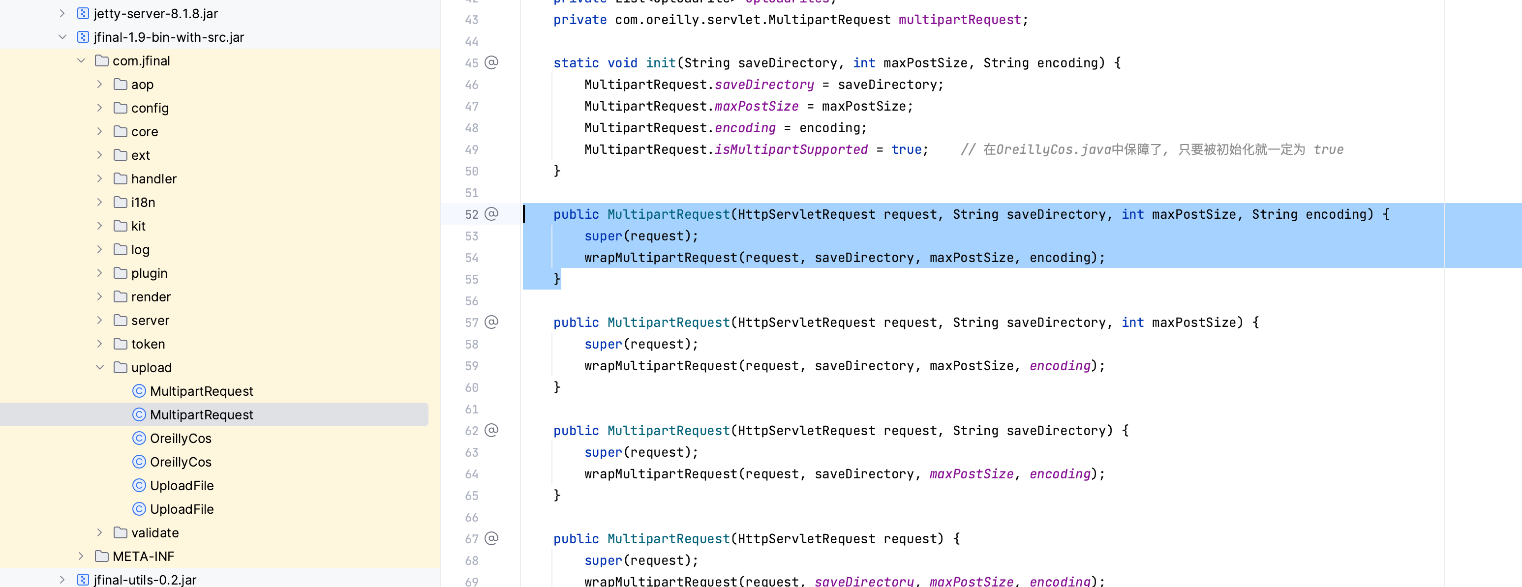Select the first UploadFile class
The width and height of the screenshot is (1522, 587).
(x=182, y=485)
